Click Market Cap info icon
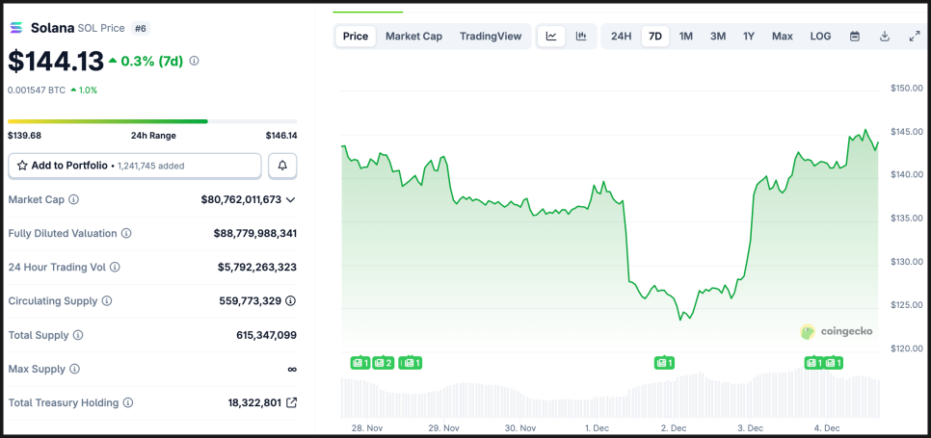The height and width of the screenshot is (438, 931). click(74, 199)
